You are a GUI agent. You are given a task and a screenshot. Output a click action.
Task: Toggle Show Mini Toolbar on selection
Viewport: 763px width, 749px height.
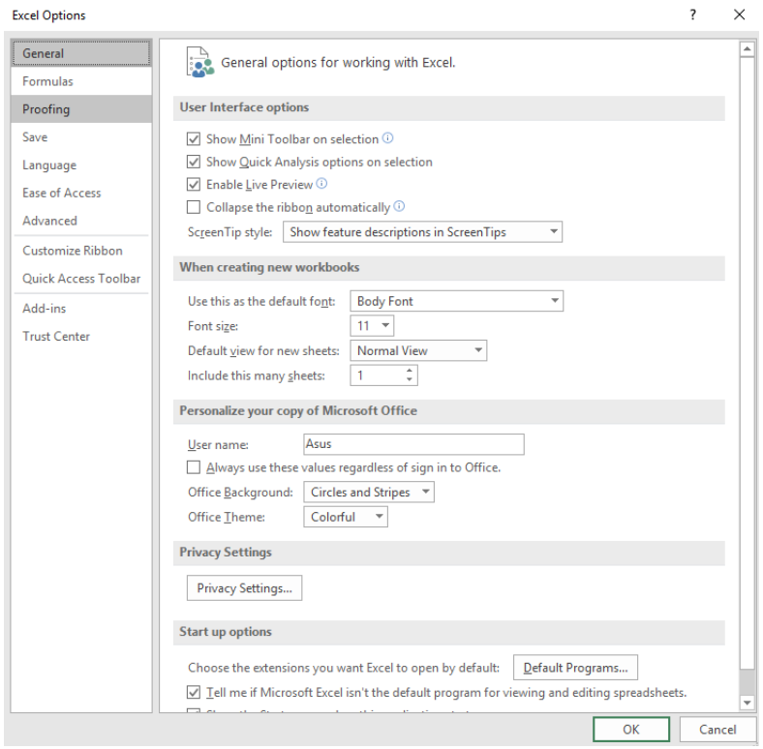tap(194, 139)
